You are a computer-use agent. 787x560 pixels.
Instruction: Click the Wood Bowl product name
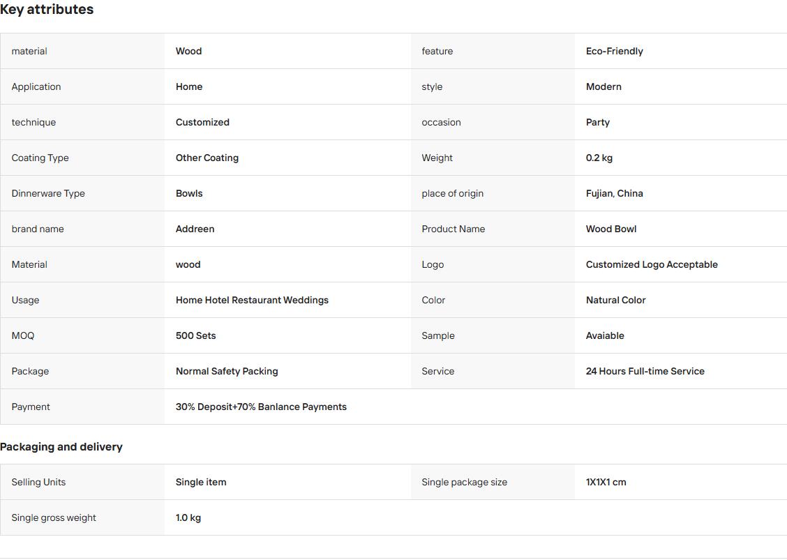(610, 229)
